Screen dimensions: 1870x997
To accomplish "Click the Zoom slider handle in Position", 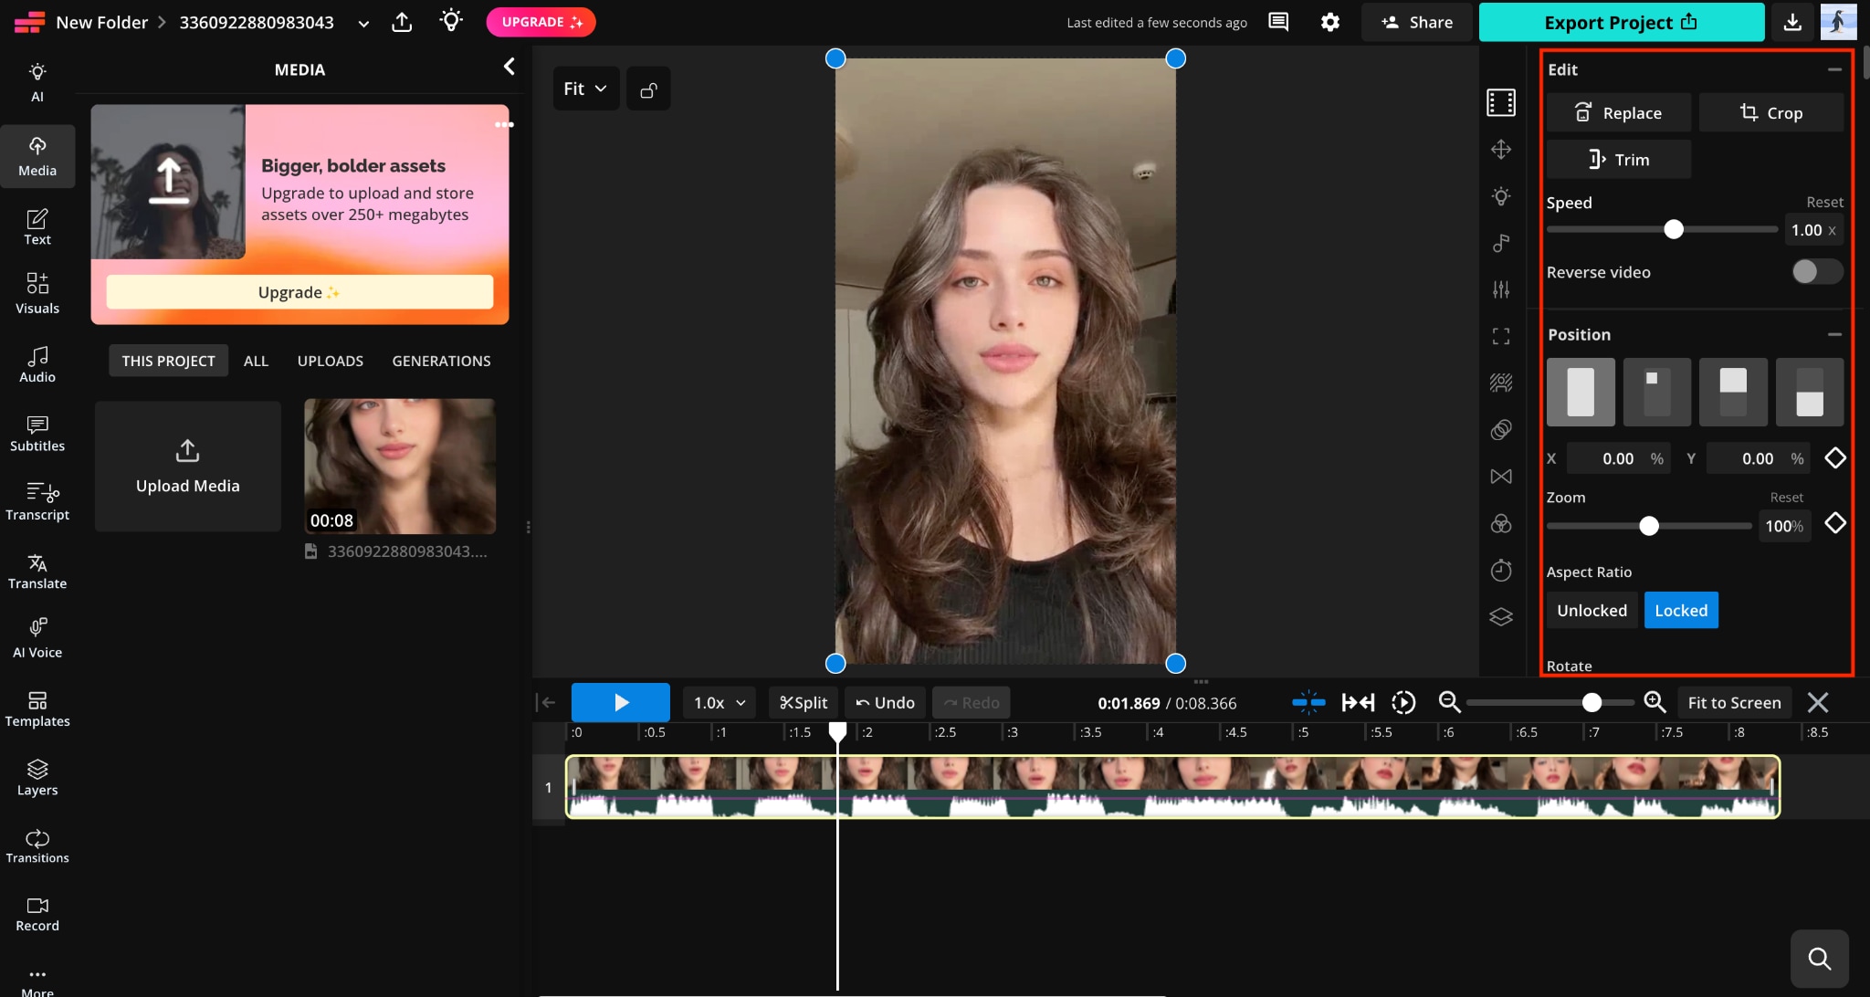I will pos(1648,526).
